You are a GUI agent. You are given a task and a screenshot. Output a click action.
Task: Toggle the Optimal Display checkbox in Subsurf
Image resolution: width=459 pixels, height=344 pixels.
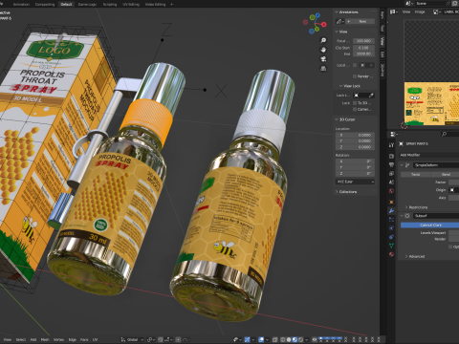point(450,247)
